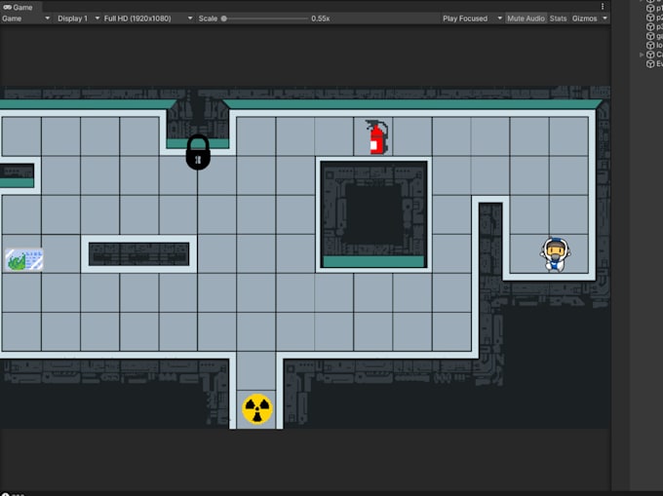Click the astronaut player character
The width and height of the screenshot is (663, 496).
click(555, 254)
